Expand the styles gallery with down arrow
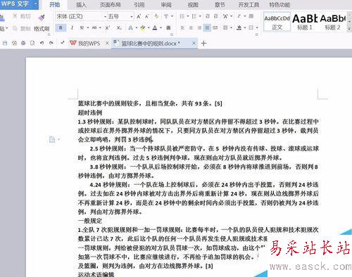The image size is (352, 277). tap(349, 28)
